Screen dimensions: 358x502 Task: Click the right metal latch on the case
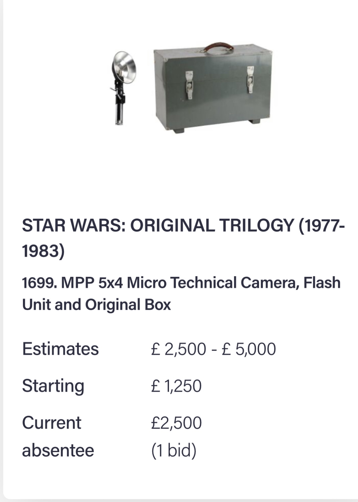point(250,79)
